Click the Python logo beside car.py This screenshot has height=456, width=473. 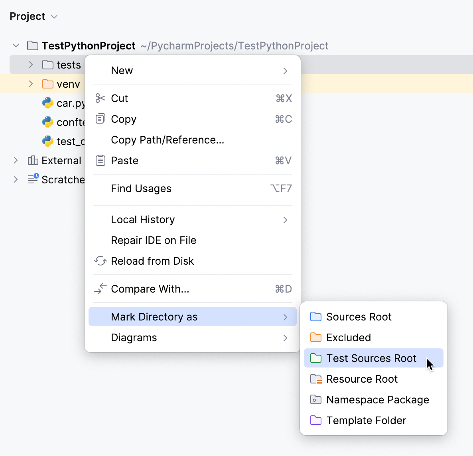coord(47,103)
